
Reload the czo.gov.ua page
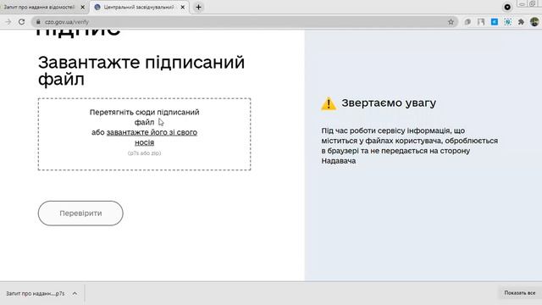(21, 22)
